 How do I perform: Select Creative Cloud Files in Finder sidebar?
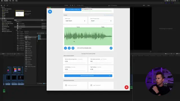(x=30, y=67)
